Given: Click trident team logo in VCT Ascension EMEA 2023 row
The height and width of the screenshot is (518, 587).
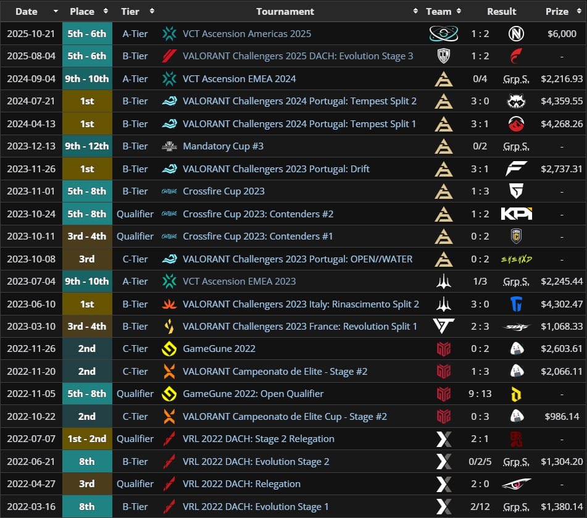Looking at the screenshot, I should pos(444,282).
